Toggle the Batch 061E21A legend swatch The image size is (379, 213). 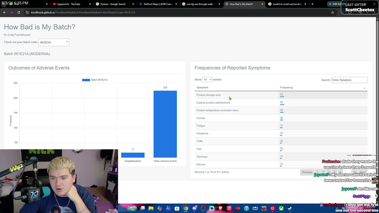[x=86, y=80]
